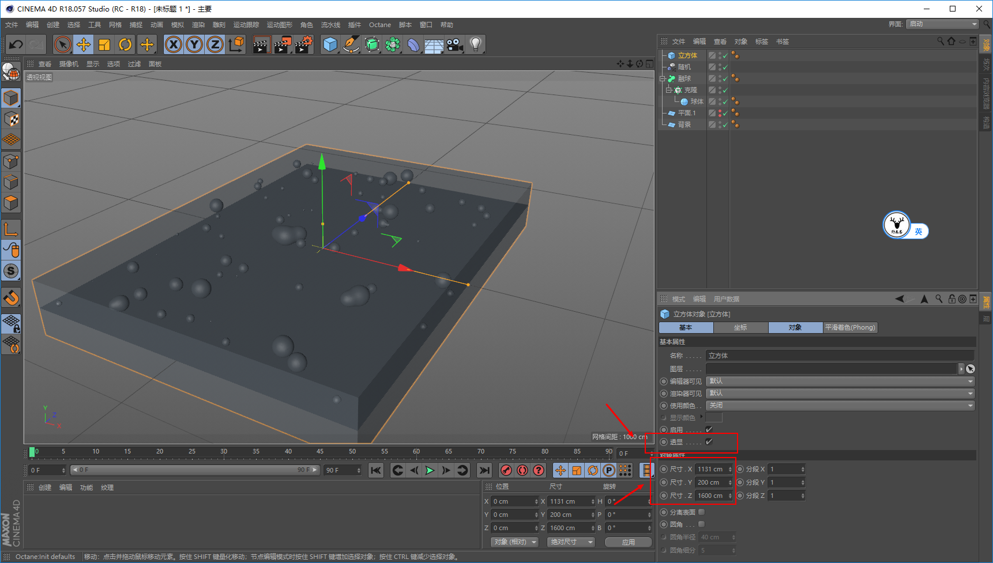Viewport: 993px width, 563px height.
Task: Open 渲染器可见 dropdown
Action: coord(840,393)
